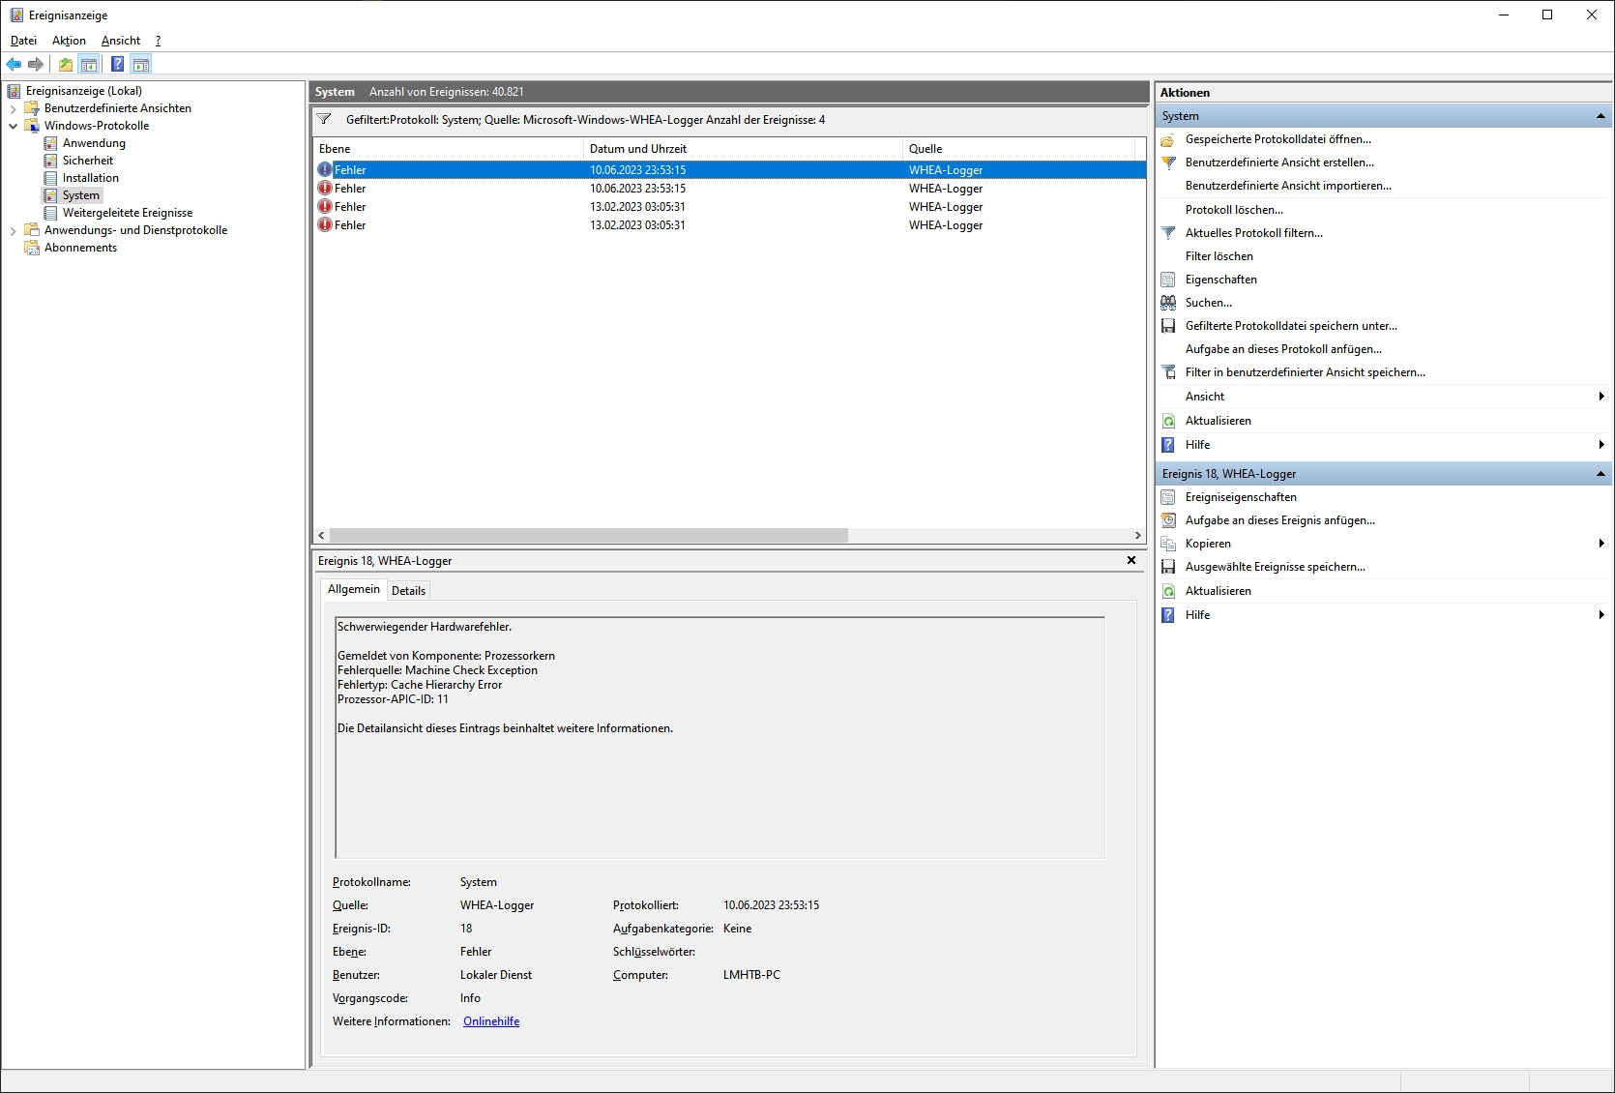Select the Installation log in the tree
1615x1093 pixels.
(x=91, y=178)
